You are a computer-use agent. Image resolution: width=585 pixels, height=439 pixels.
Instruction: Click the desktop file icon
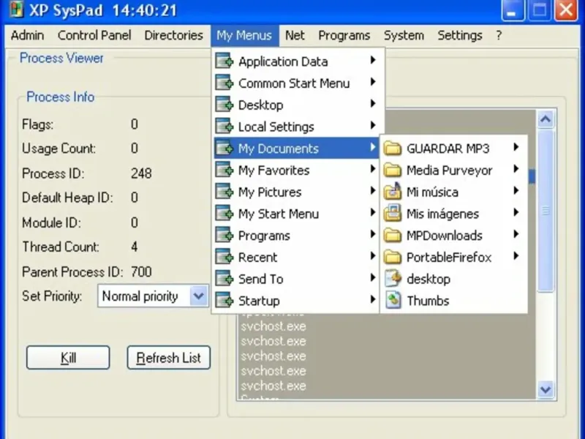click(393, 279)
